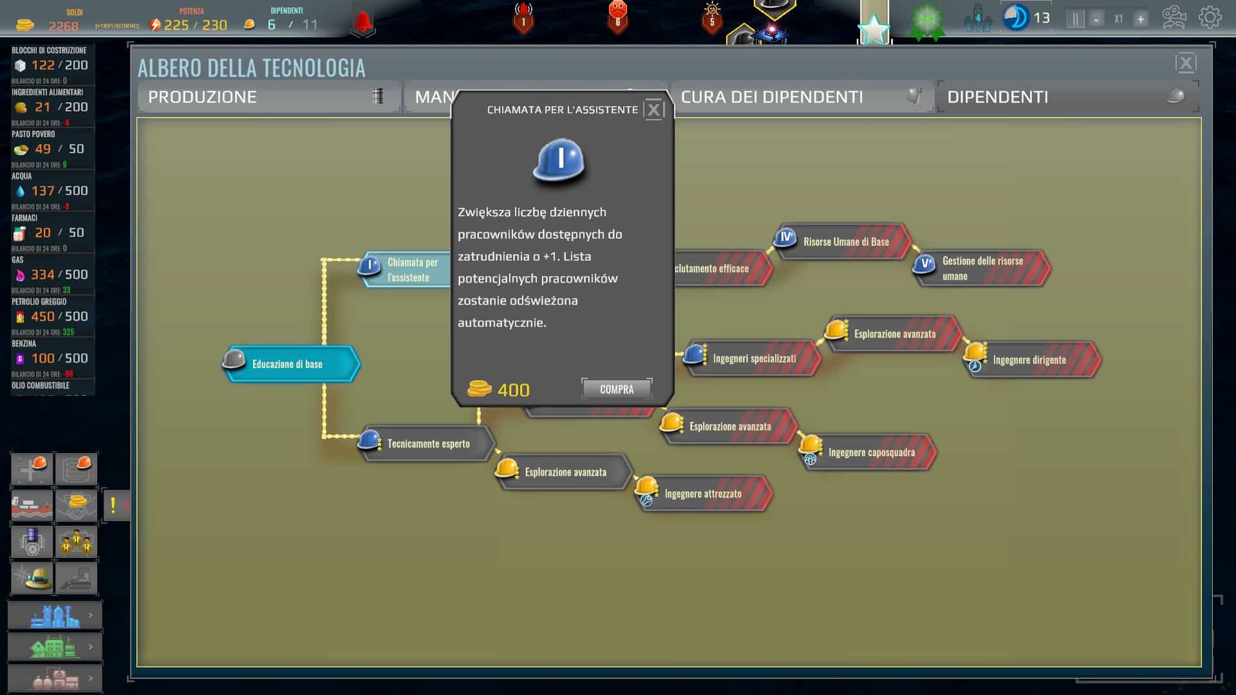
Task: Click the green rosette badge icon
Action: (927, 21)
